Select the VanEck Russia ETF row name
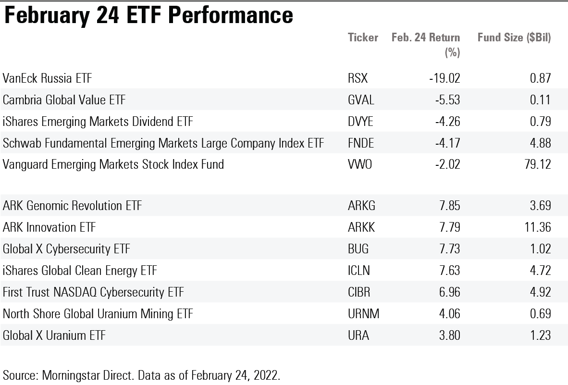The height and width of the screenshot is (385, 568). (x=47, y=78)
